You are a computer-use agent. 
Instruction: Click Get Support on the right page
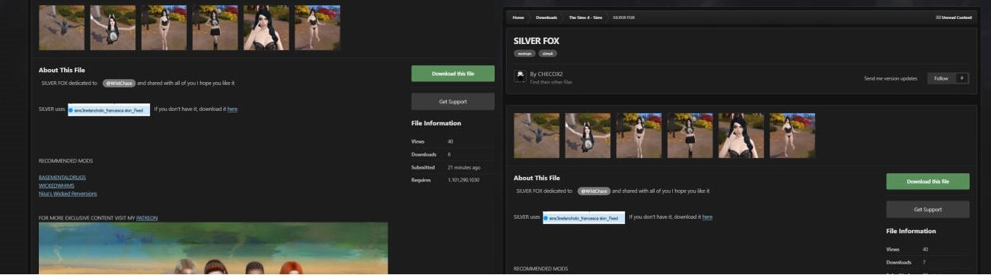coord(928,209)
